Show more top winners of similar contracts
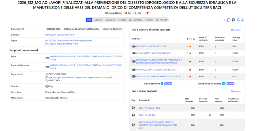This screenshot has width=262, height=131. click(x=236, y=30)
